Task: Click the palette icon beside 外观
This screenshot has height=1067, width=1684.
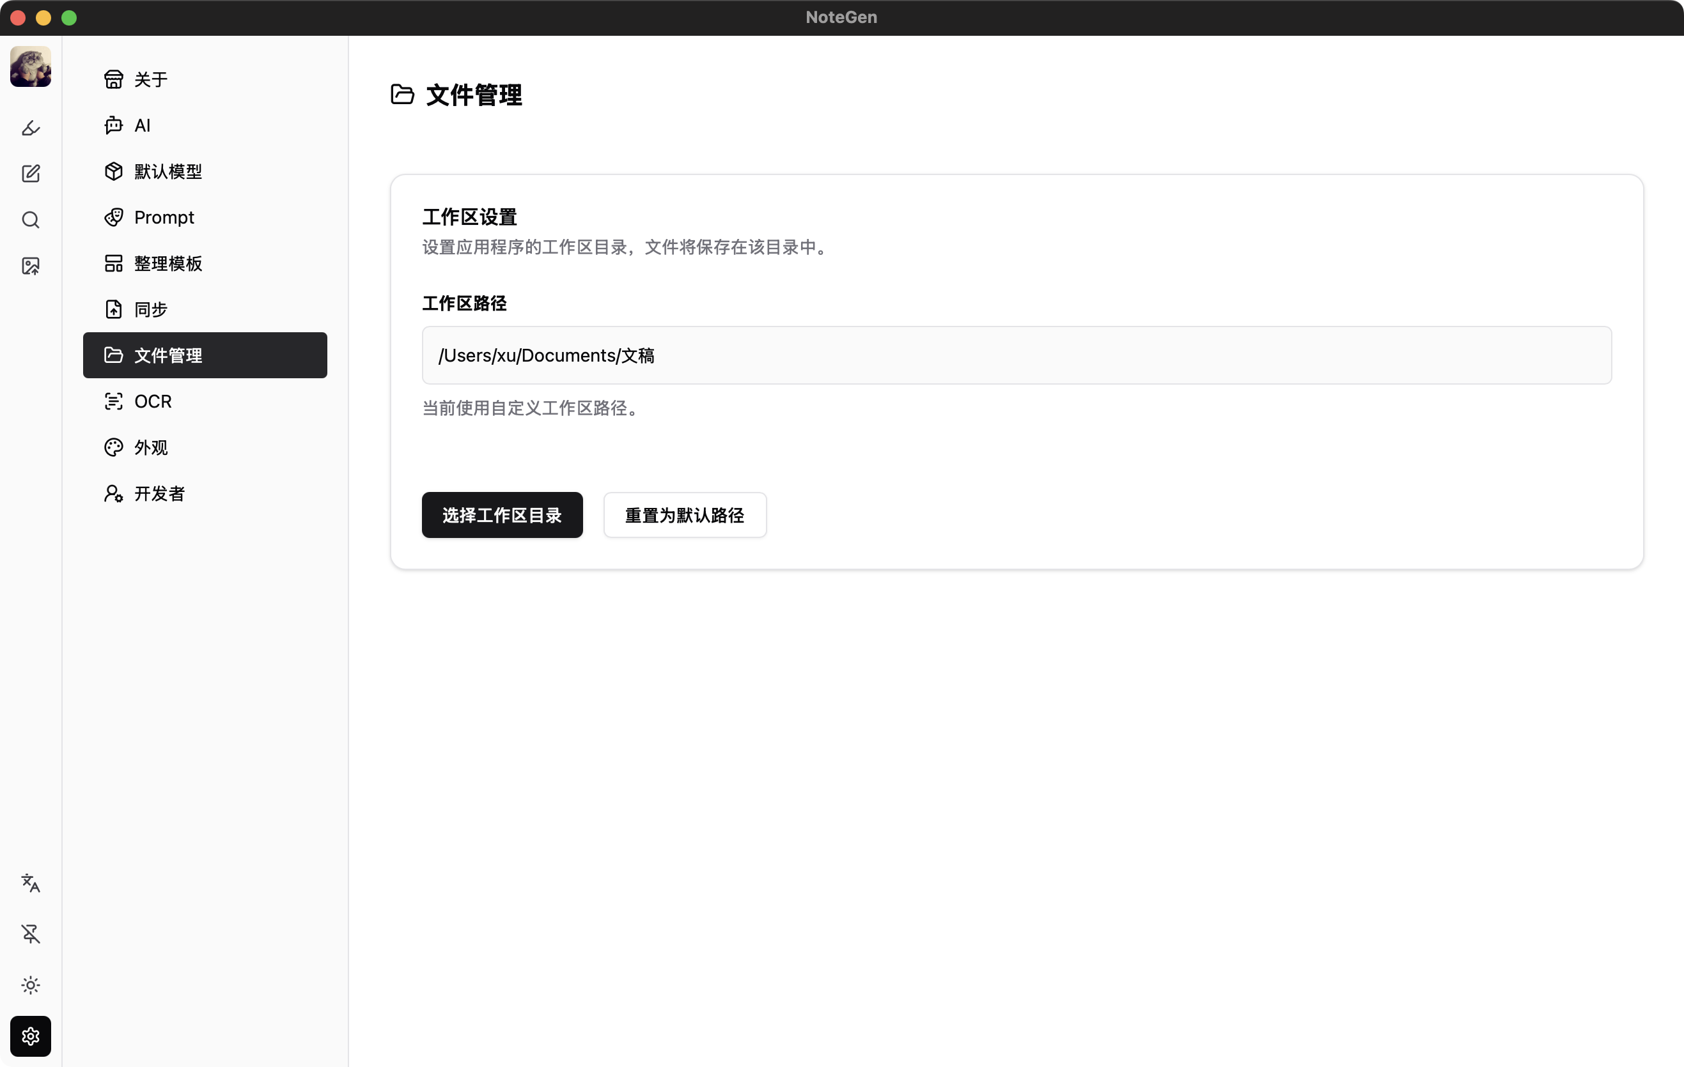Action: [113, 448]
